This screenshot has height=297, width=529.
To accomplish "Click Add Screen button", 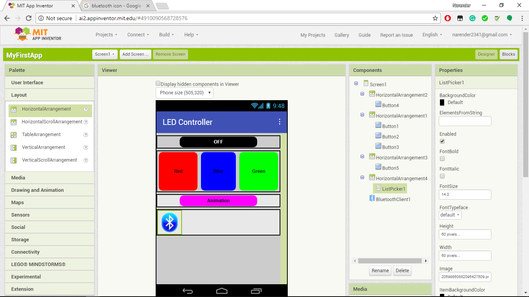I will [136, 55].
